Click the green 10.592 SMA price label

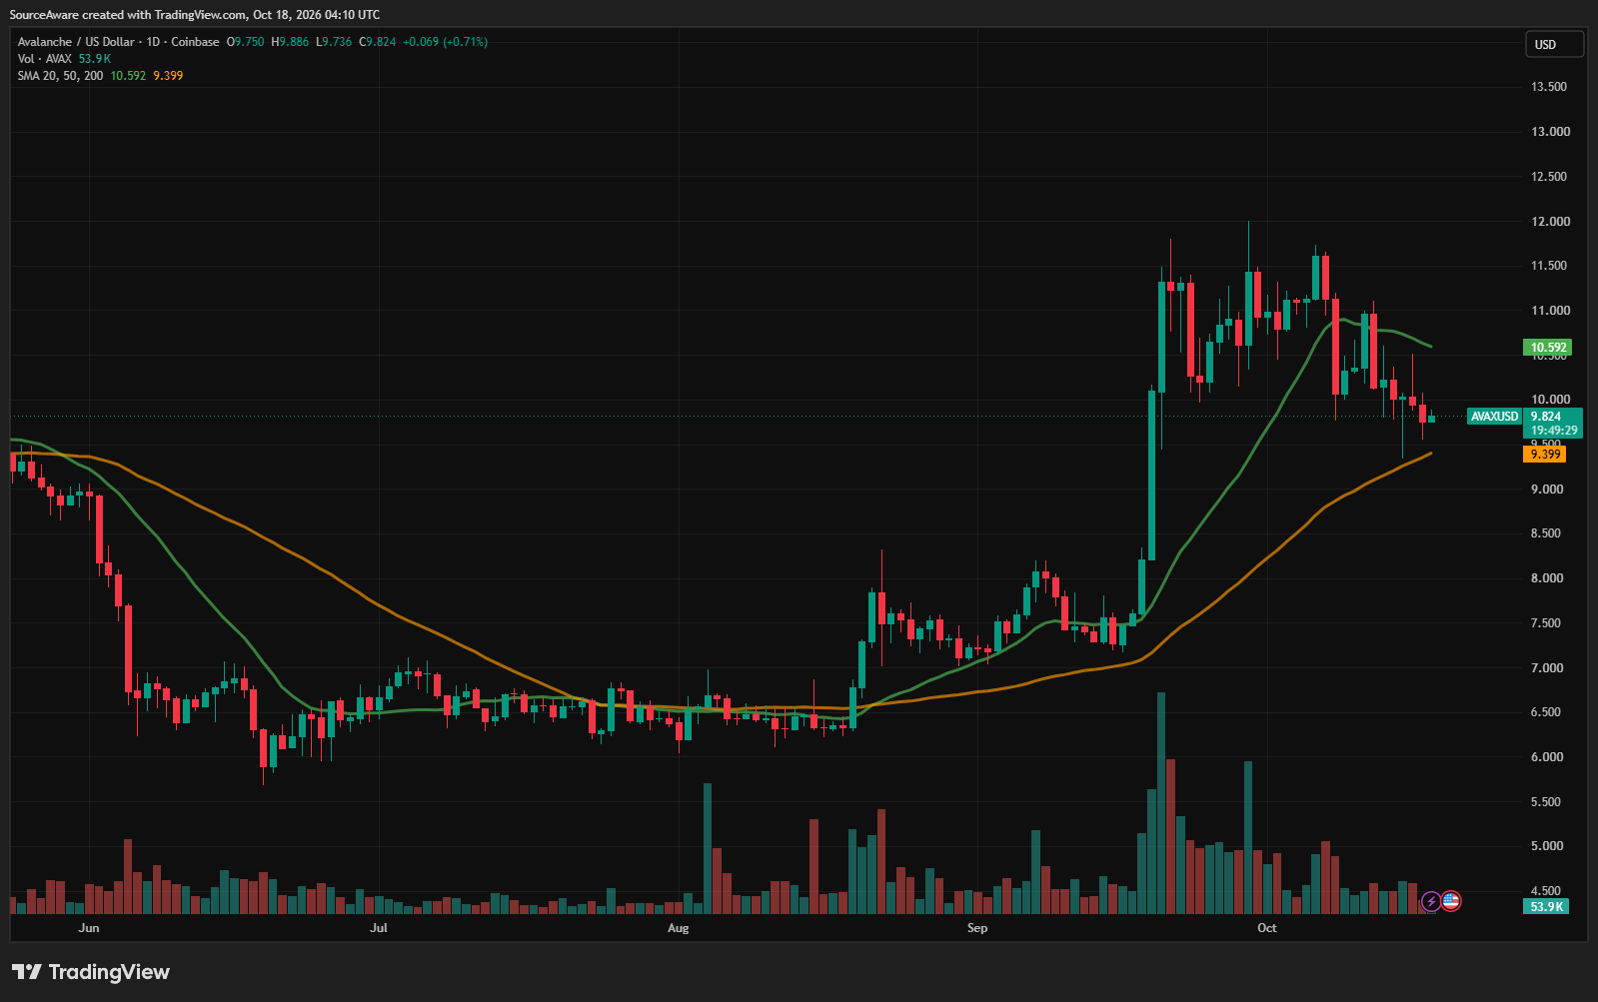pos(1549,348)
